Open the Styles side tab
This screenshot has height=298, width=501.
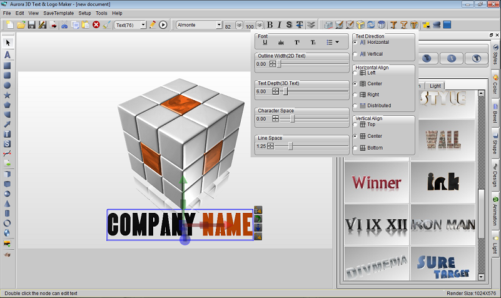(495, 54)
